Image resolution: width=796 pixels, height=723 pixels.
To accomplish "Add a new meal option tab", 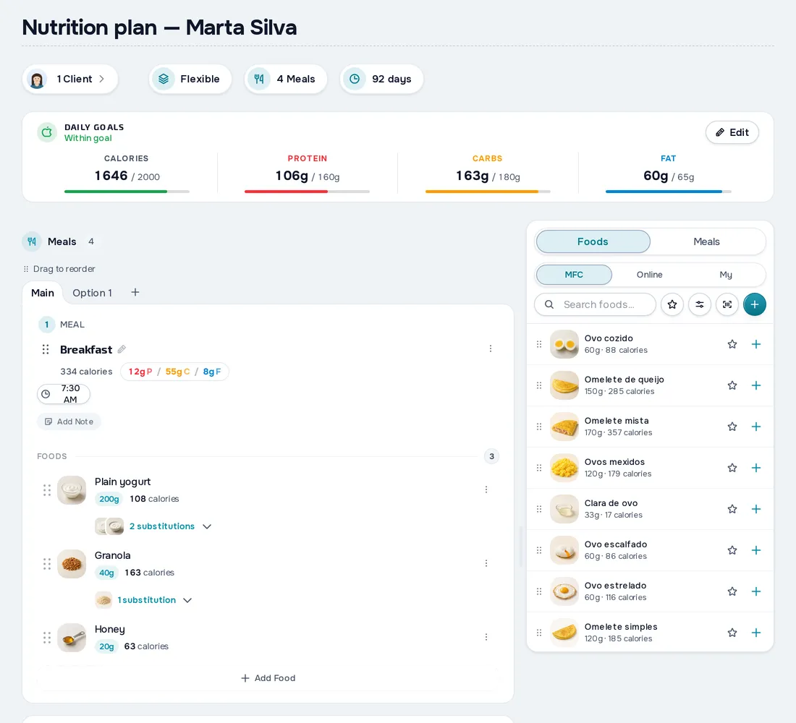I will (135, 293).
